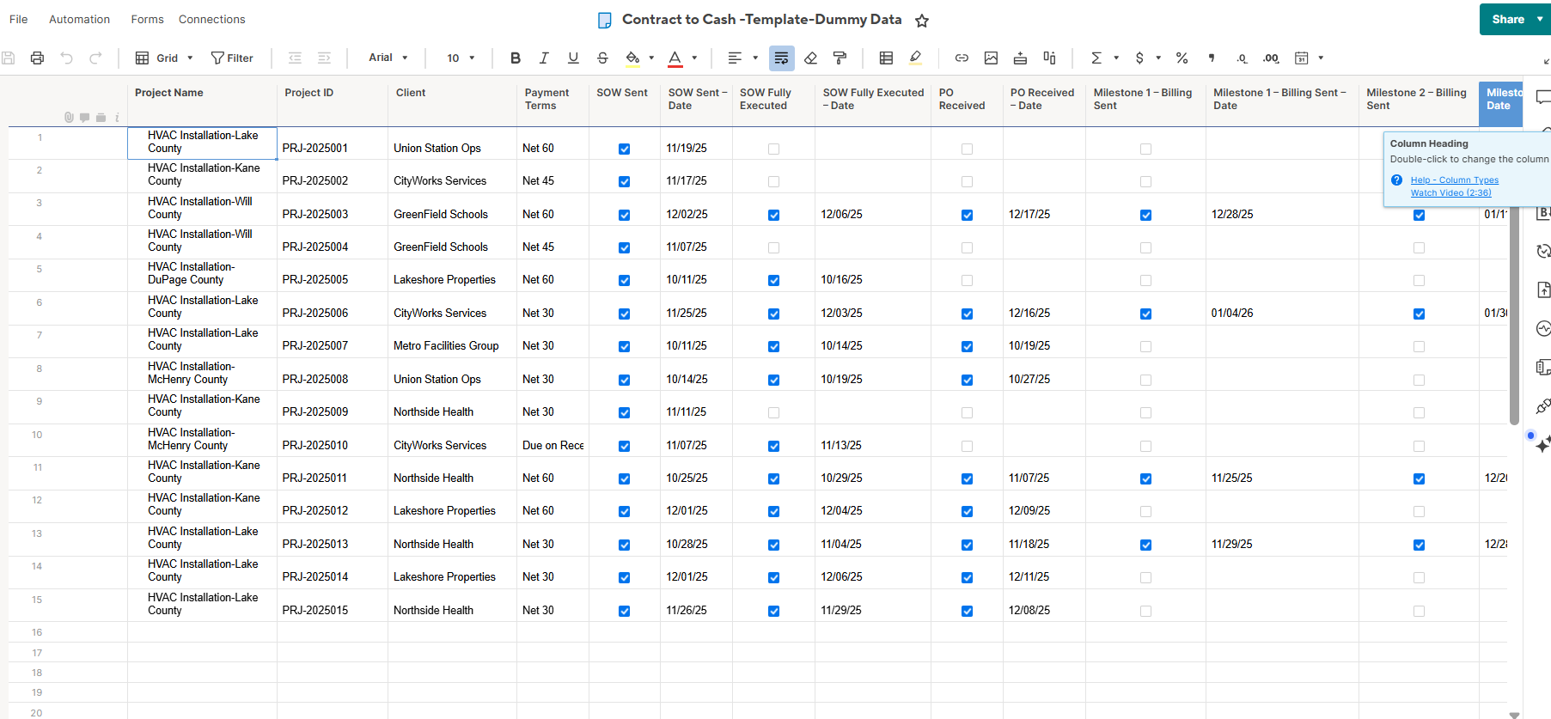
Task: Click the Outdent icon
Action: tap(295, 58)
